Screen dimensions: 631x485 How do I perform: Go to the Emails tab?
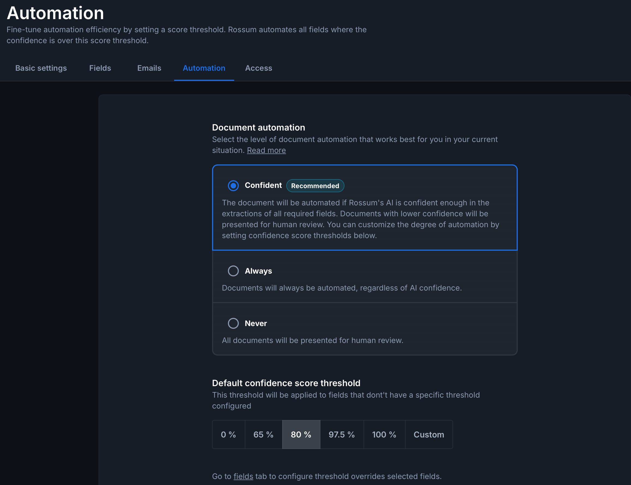(149, 68)
